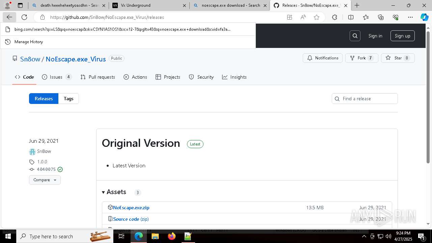Image resolution: width=432 pixels, height=243 pixels.
Task: Open the Extensions puzzle icon
Action: click(334, 17)
